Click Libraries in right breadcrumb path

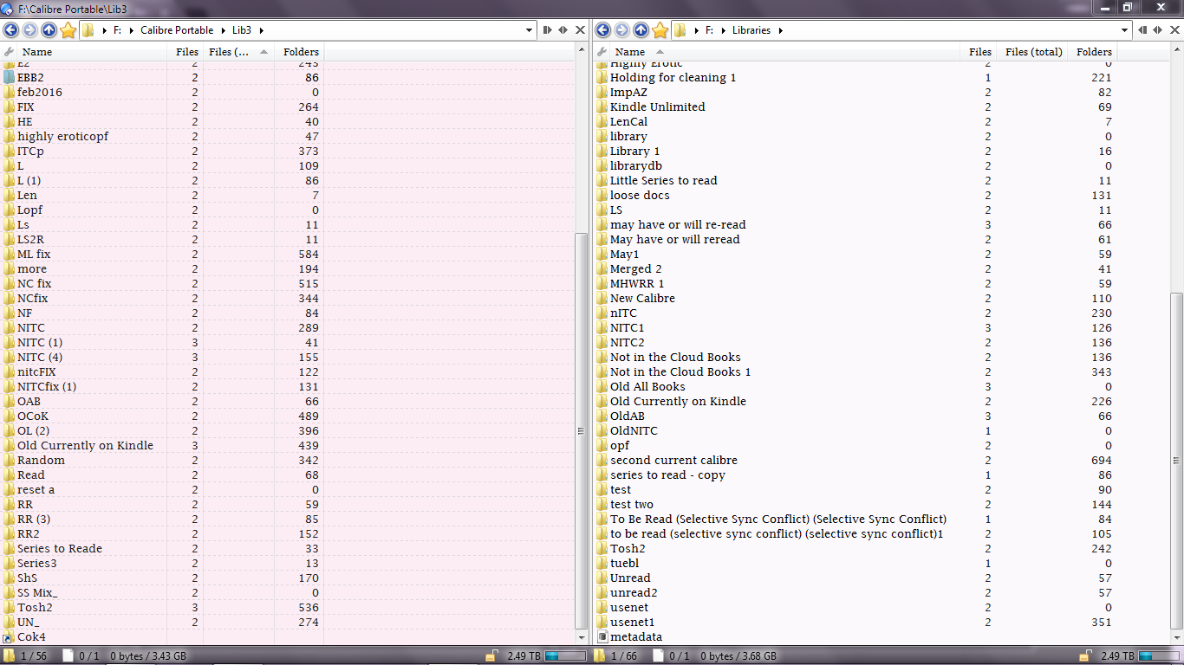coord(751,30)
